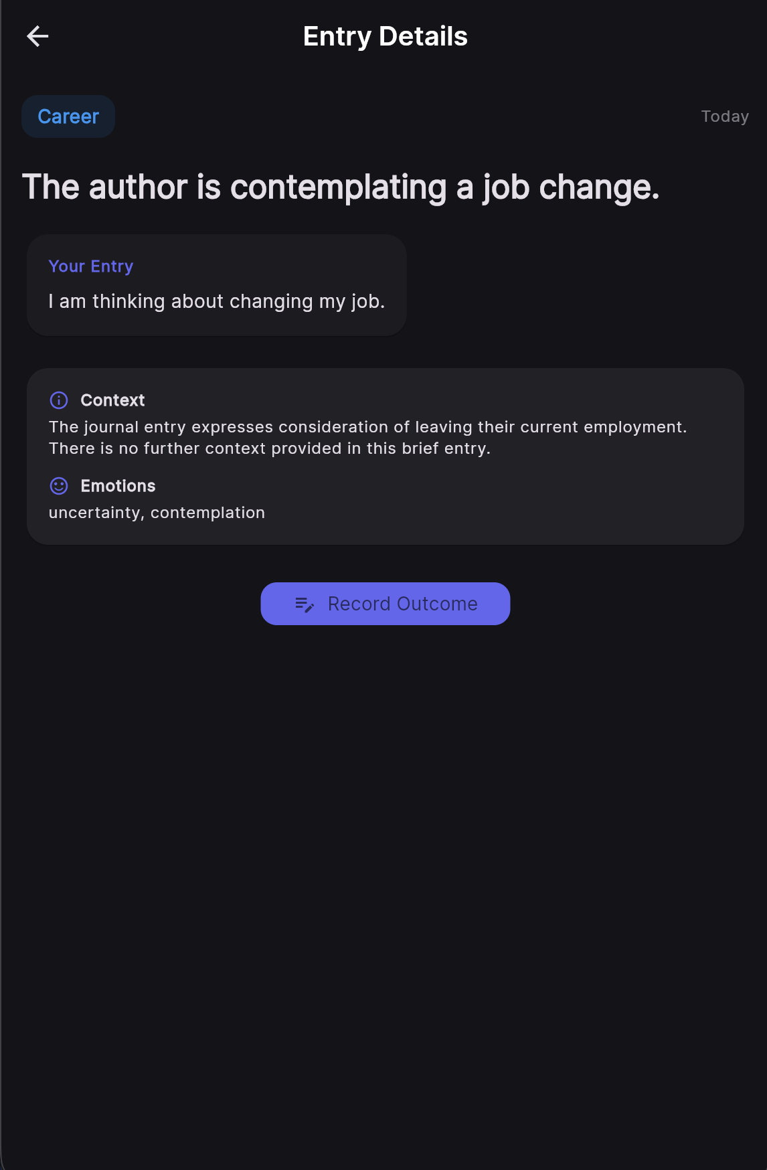Select the Career category tag
767x1170 pixels.
[x=68, y=116]
